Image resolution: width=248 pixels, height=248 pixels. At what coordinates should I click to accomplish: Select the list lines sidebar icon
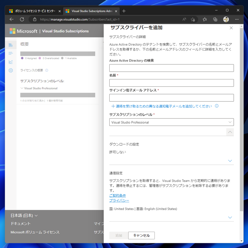pos(11,53)
